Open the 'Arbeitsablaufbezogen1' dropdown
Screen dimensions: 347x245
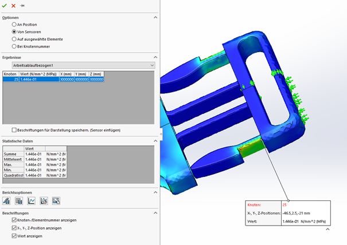click(83, 66)
